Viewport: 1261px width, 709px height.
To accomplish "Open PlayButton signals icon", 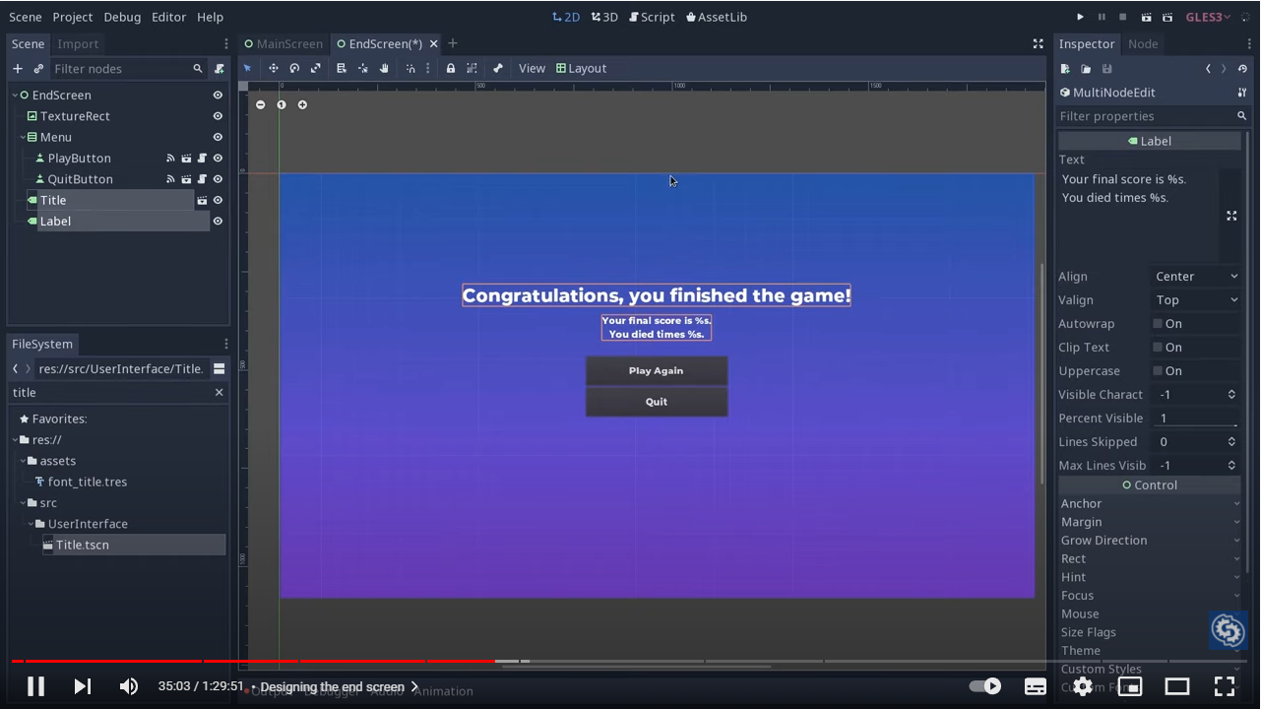I will coord(170,158).
